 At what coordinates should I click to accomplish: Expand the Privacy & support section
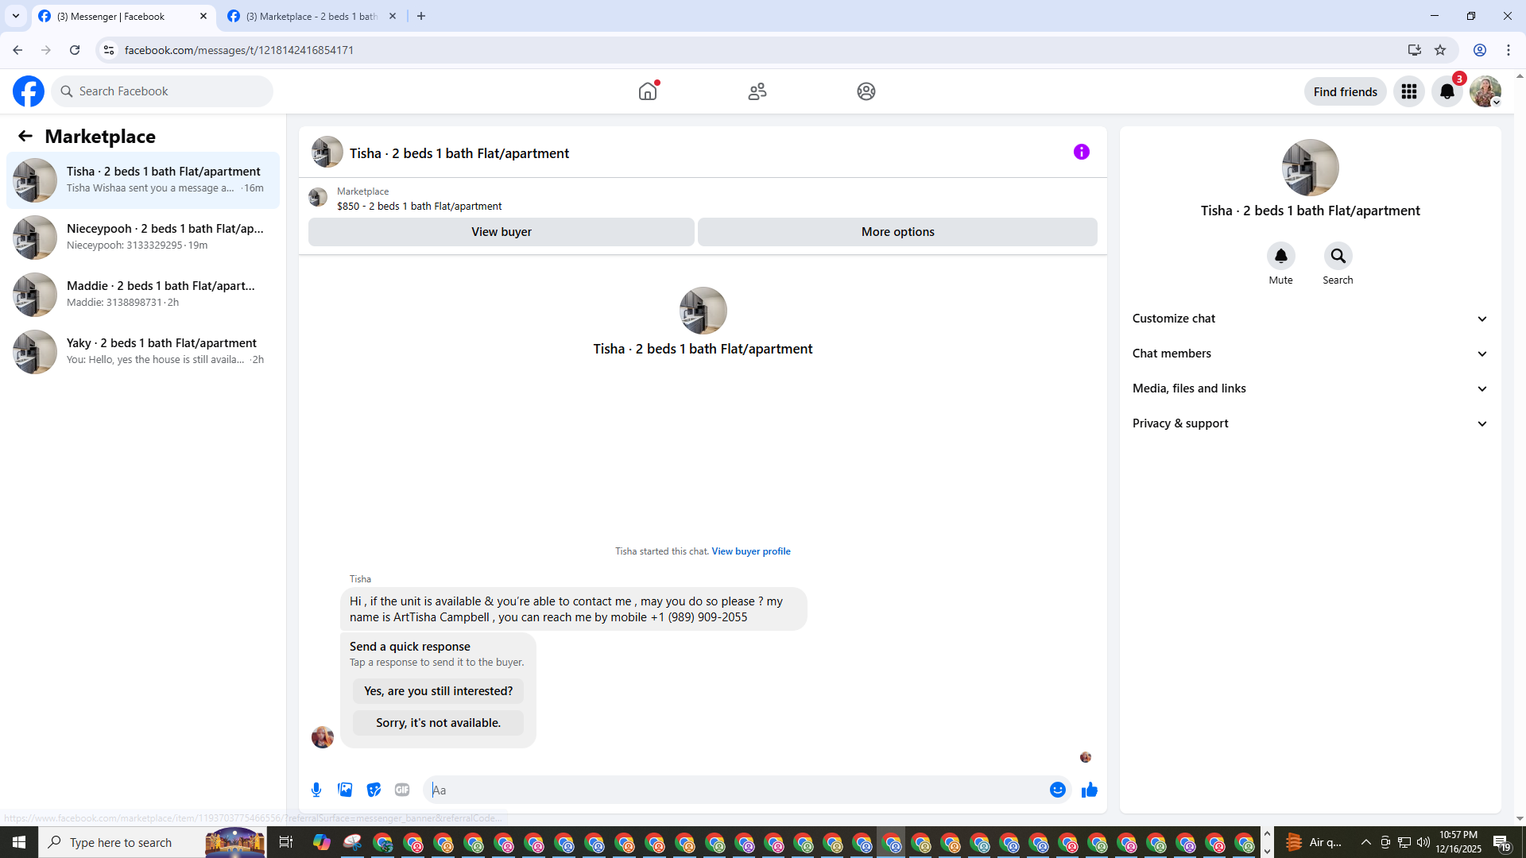1311,423
